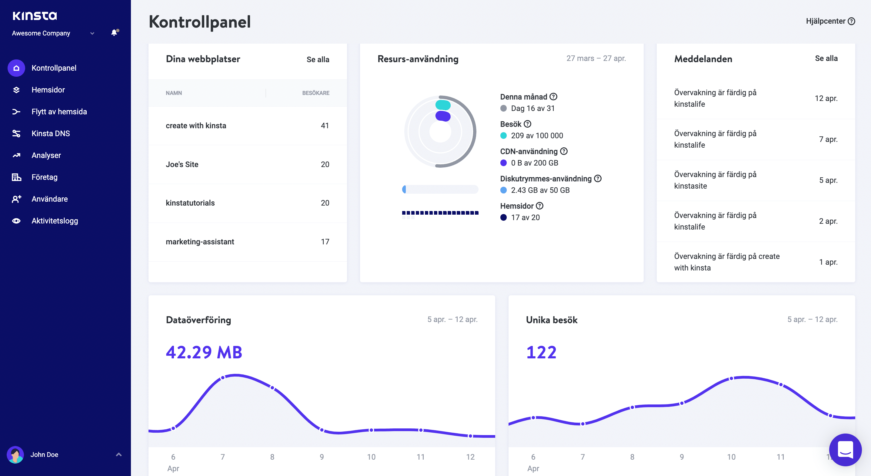Click the Analyser chart icon
The height and width of the screenshot is (476, 871).
pos(16,155)
